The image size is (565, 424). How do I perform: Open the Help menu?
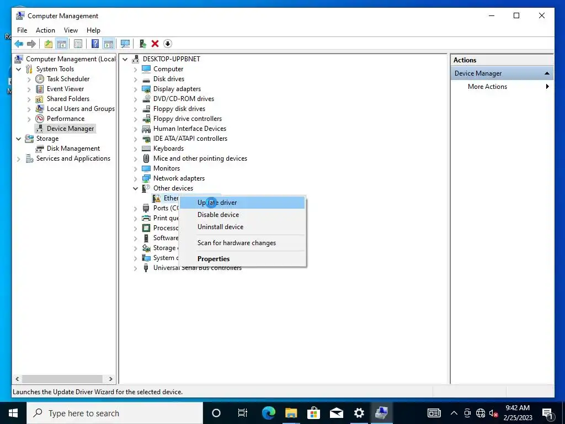[x=93, y=30]
